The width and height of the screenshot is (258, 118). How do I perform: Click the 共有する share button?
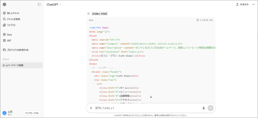click(x=242, y=5)
